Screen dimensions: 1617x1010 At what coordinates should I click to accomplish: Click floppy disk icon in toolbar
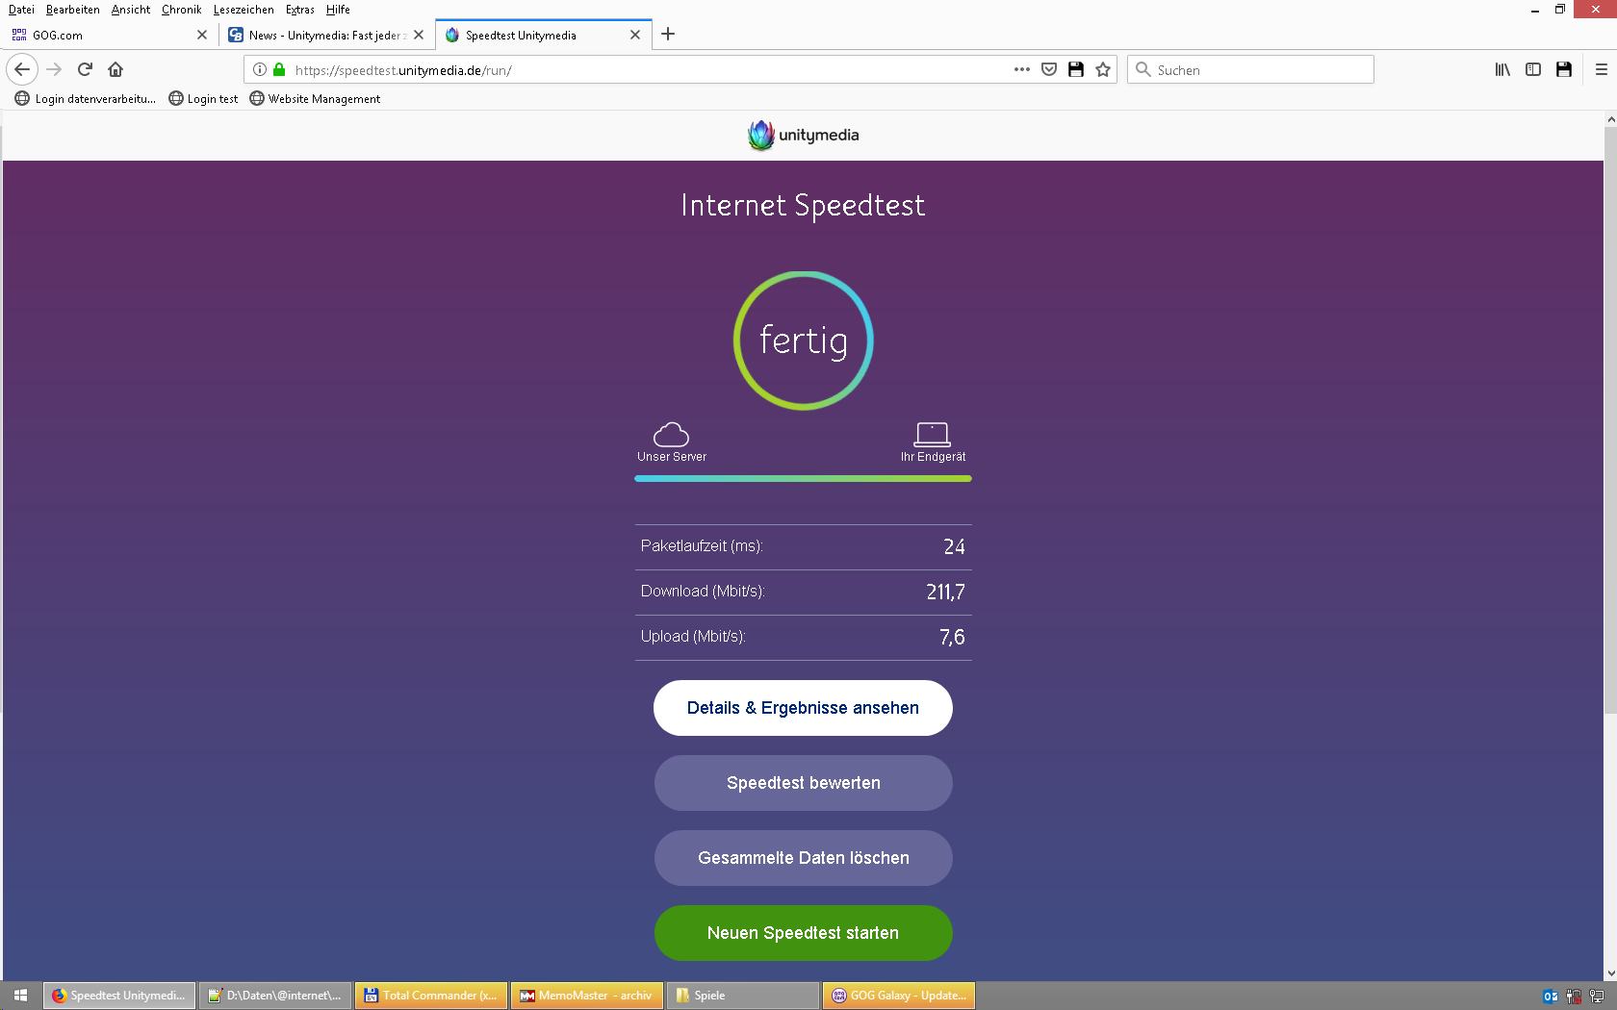tap(1564, 69)
